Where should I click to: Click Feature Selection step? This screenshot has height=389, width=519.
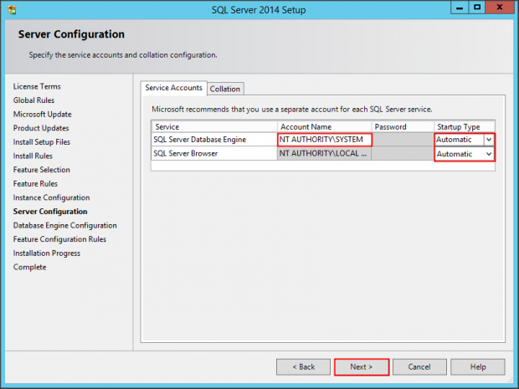[42, 170]
